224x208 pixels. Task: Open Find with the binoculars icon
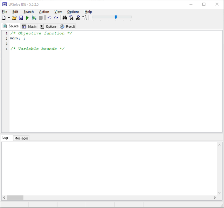pyautogui.click(x=65, y=18)
